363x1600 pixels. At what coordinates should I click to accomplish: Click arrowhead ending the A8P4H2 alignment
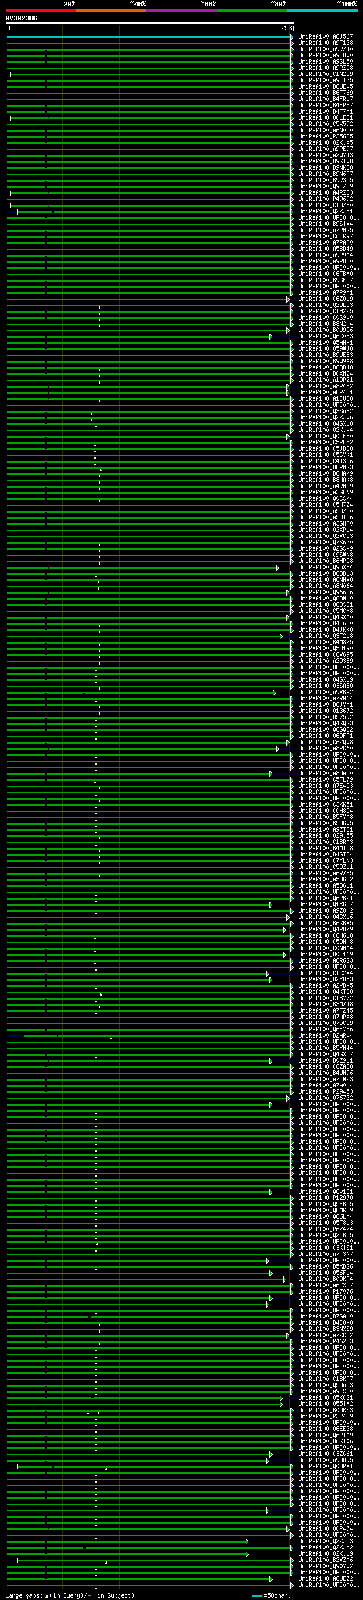click(x=288, y=387)
